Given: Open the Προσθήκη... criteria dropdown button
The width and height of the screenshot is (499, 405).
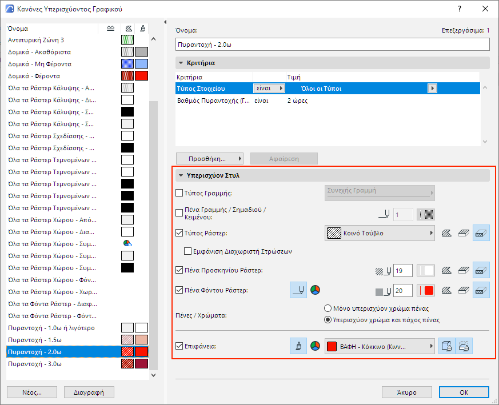Looking at the screenshot, I should click(210, 158).
